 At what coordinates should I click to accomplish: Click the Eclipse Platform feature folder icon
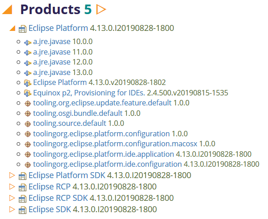(27, 83)
